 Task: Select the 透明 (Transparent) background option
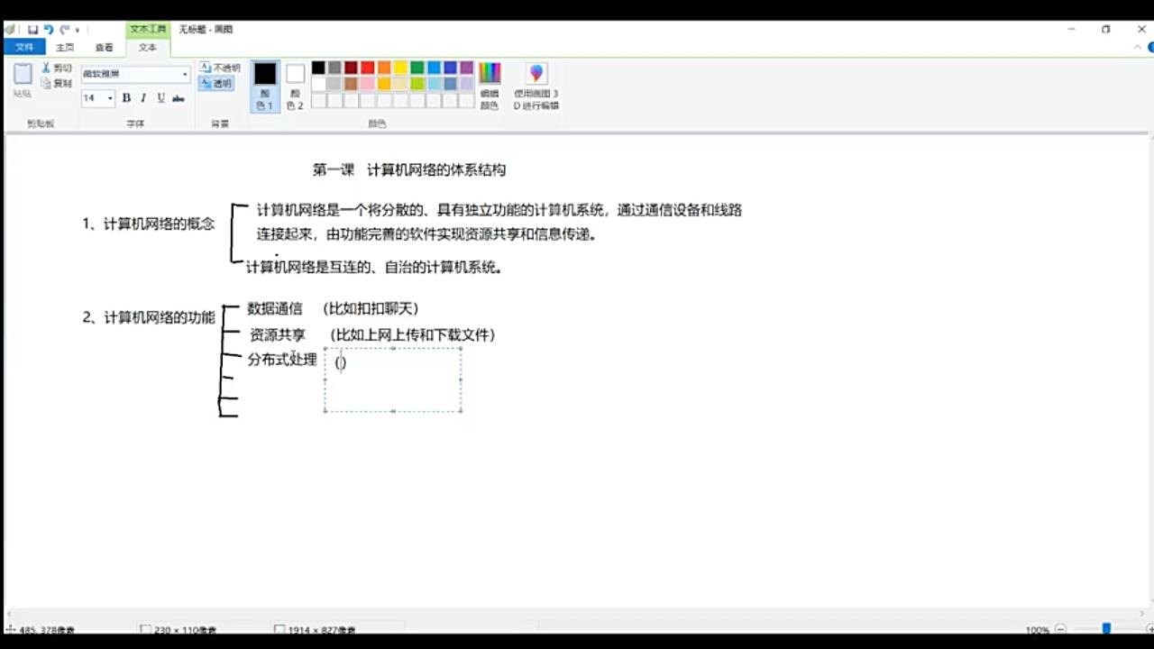216,83
